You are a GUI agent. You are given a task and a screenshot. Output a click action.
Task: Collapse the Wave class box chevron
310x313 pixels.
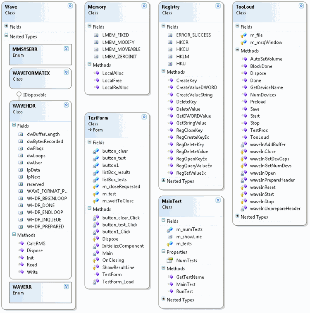pos(70,6)
